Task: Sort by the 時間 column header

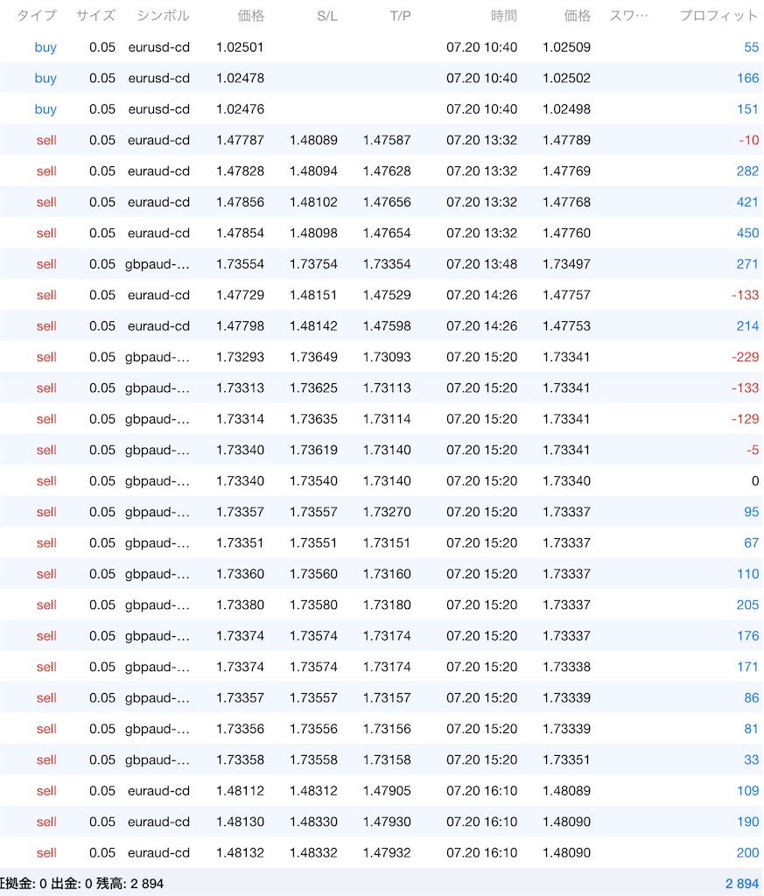Action: (x=504, y=16)
